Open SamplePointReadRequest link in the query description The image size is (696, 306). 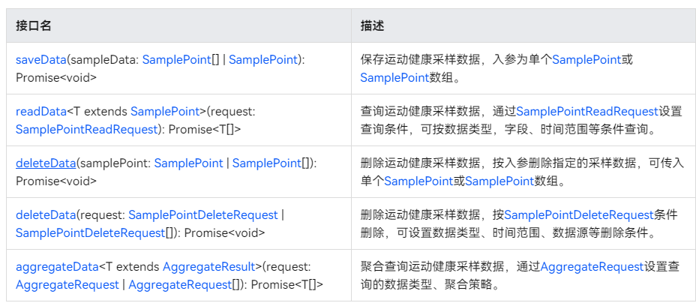coord(587,112)
